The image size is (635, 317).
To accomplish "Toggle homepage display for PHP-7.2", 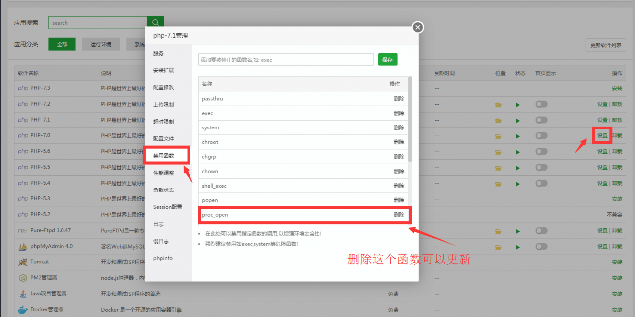I will point(541,104).
